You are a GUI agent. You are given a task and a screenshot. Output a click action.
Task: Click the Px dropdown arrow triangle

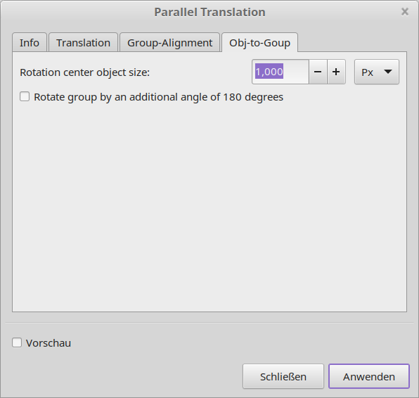[388, 72]
